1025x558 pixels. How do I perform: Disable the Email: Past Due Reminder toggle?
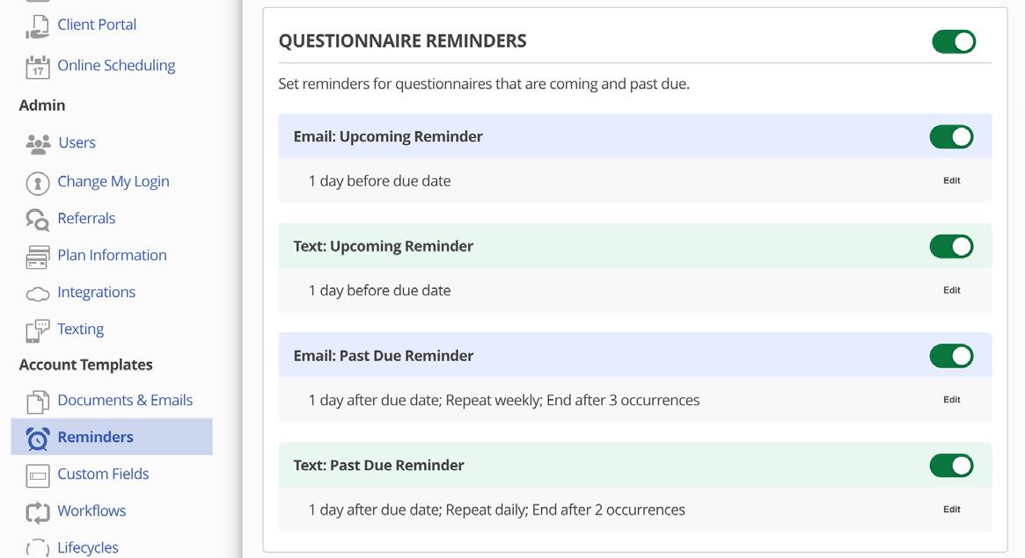[x=951, y=356]
